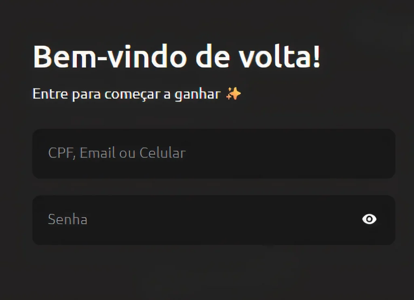Image resolution: width=414 pixels, height=300 pixels.
Task: Click the sparkles emoji beside ganhar
Action: click(x=234, y=94)
